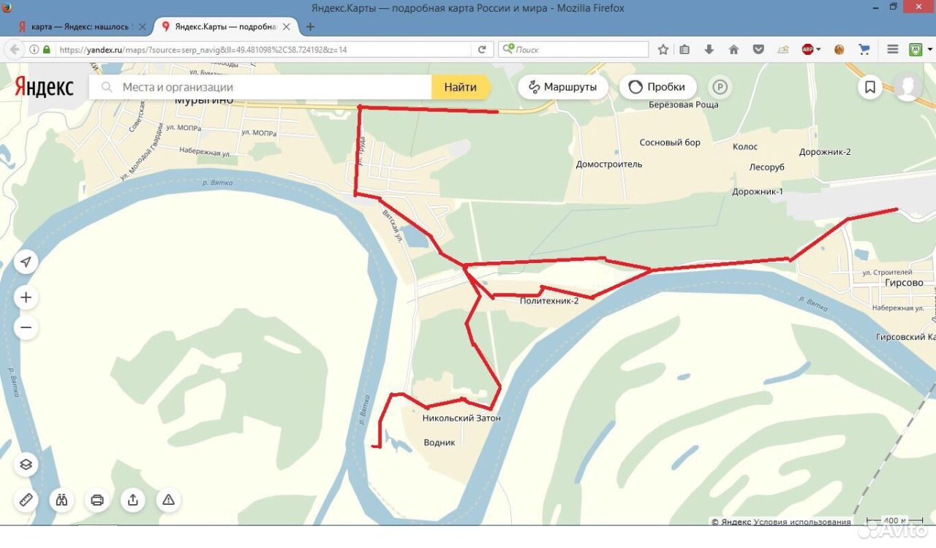Click the Яндекс logo
The image size is (936, 548).
[x=45, y=87]
